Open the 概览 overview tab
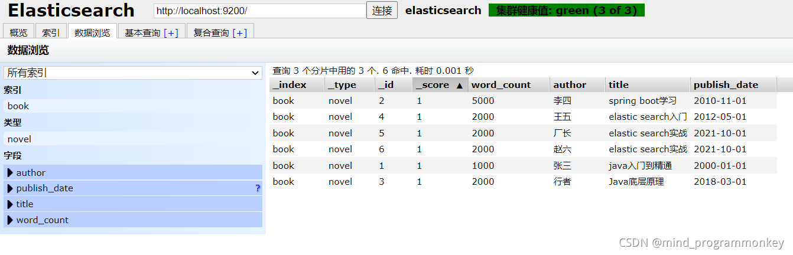The height and width of the screenshot is (255, 793). (18, 32)
